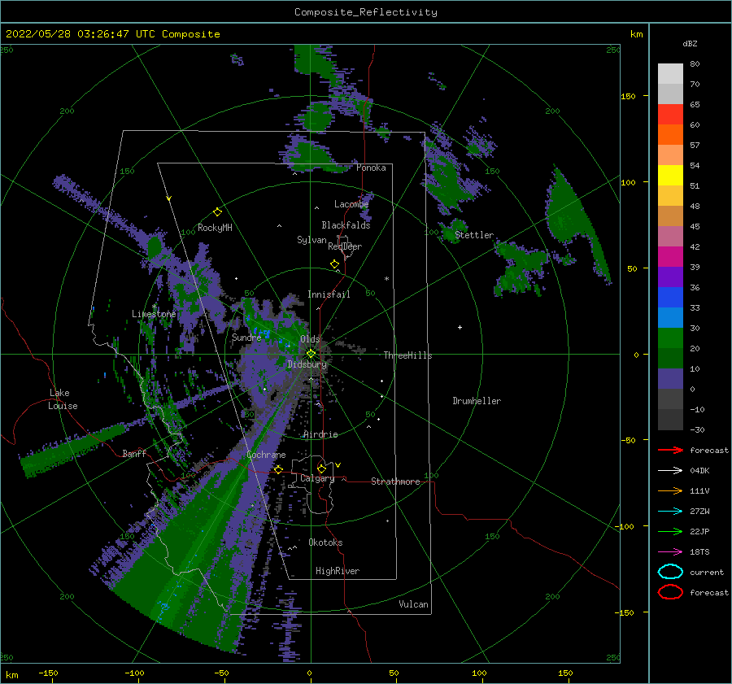The image size is (732, 684).
Task: Click the Okotoks label
Action: click(325, 542)
